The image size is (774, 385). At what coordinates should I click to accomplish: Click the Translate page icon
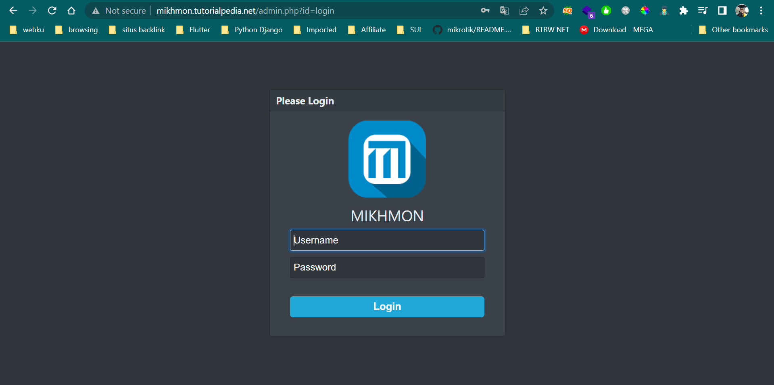tap(505, 10)
